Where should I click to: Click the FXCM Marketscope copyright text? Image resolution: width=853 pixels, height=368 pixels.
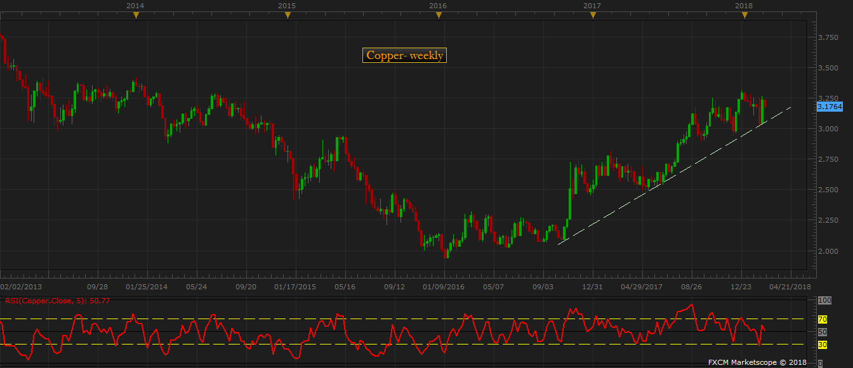[757, 362]
